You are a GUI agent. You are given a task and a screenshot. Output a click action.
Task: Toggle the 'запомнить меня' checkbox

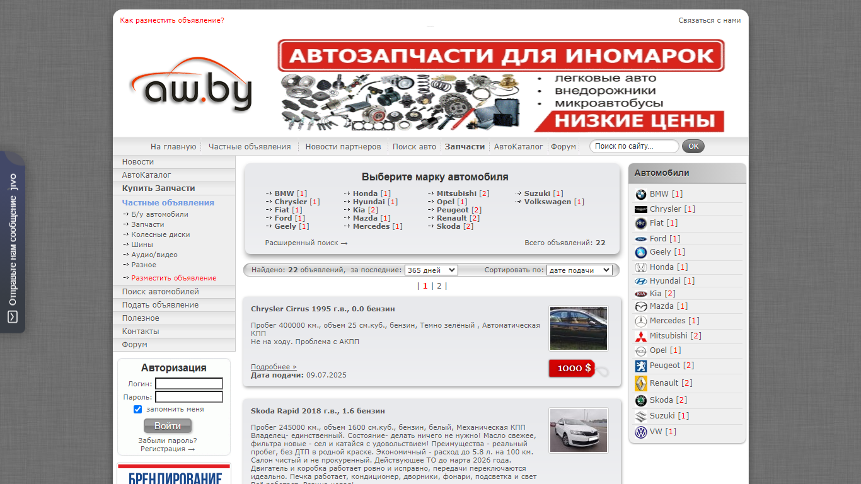point(137,410)
